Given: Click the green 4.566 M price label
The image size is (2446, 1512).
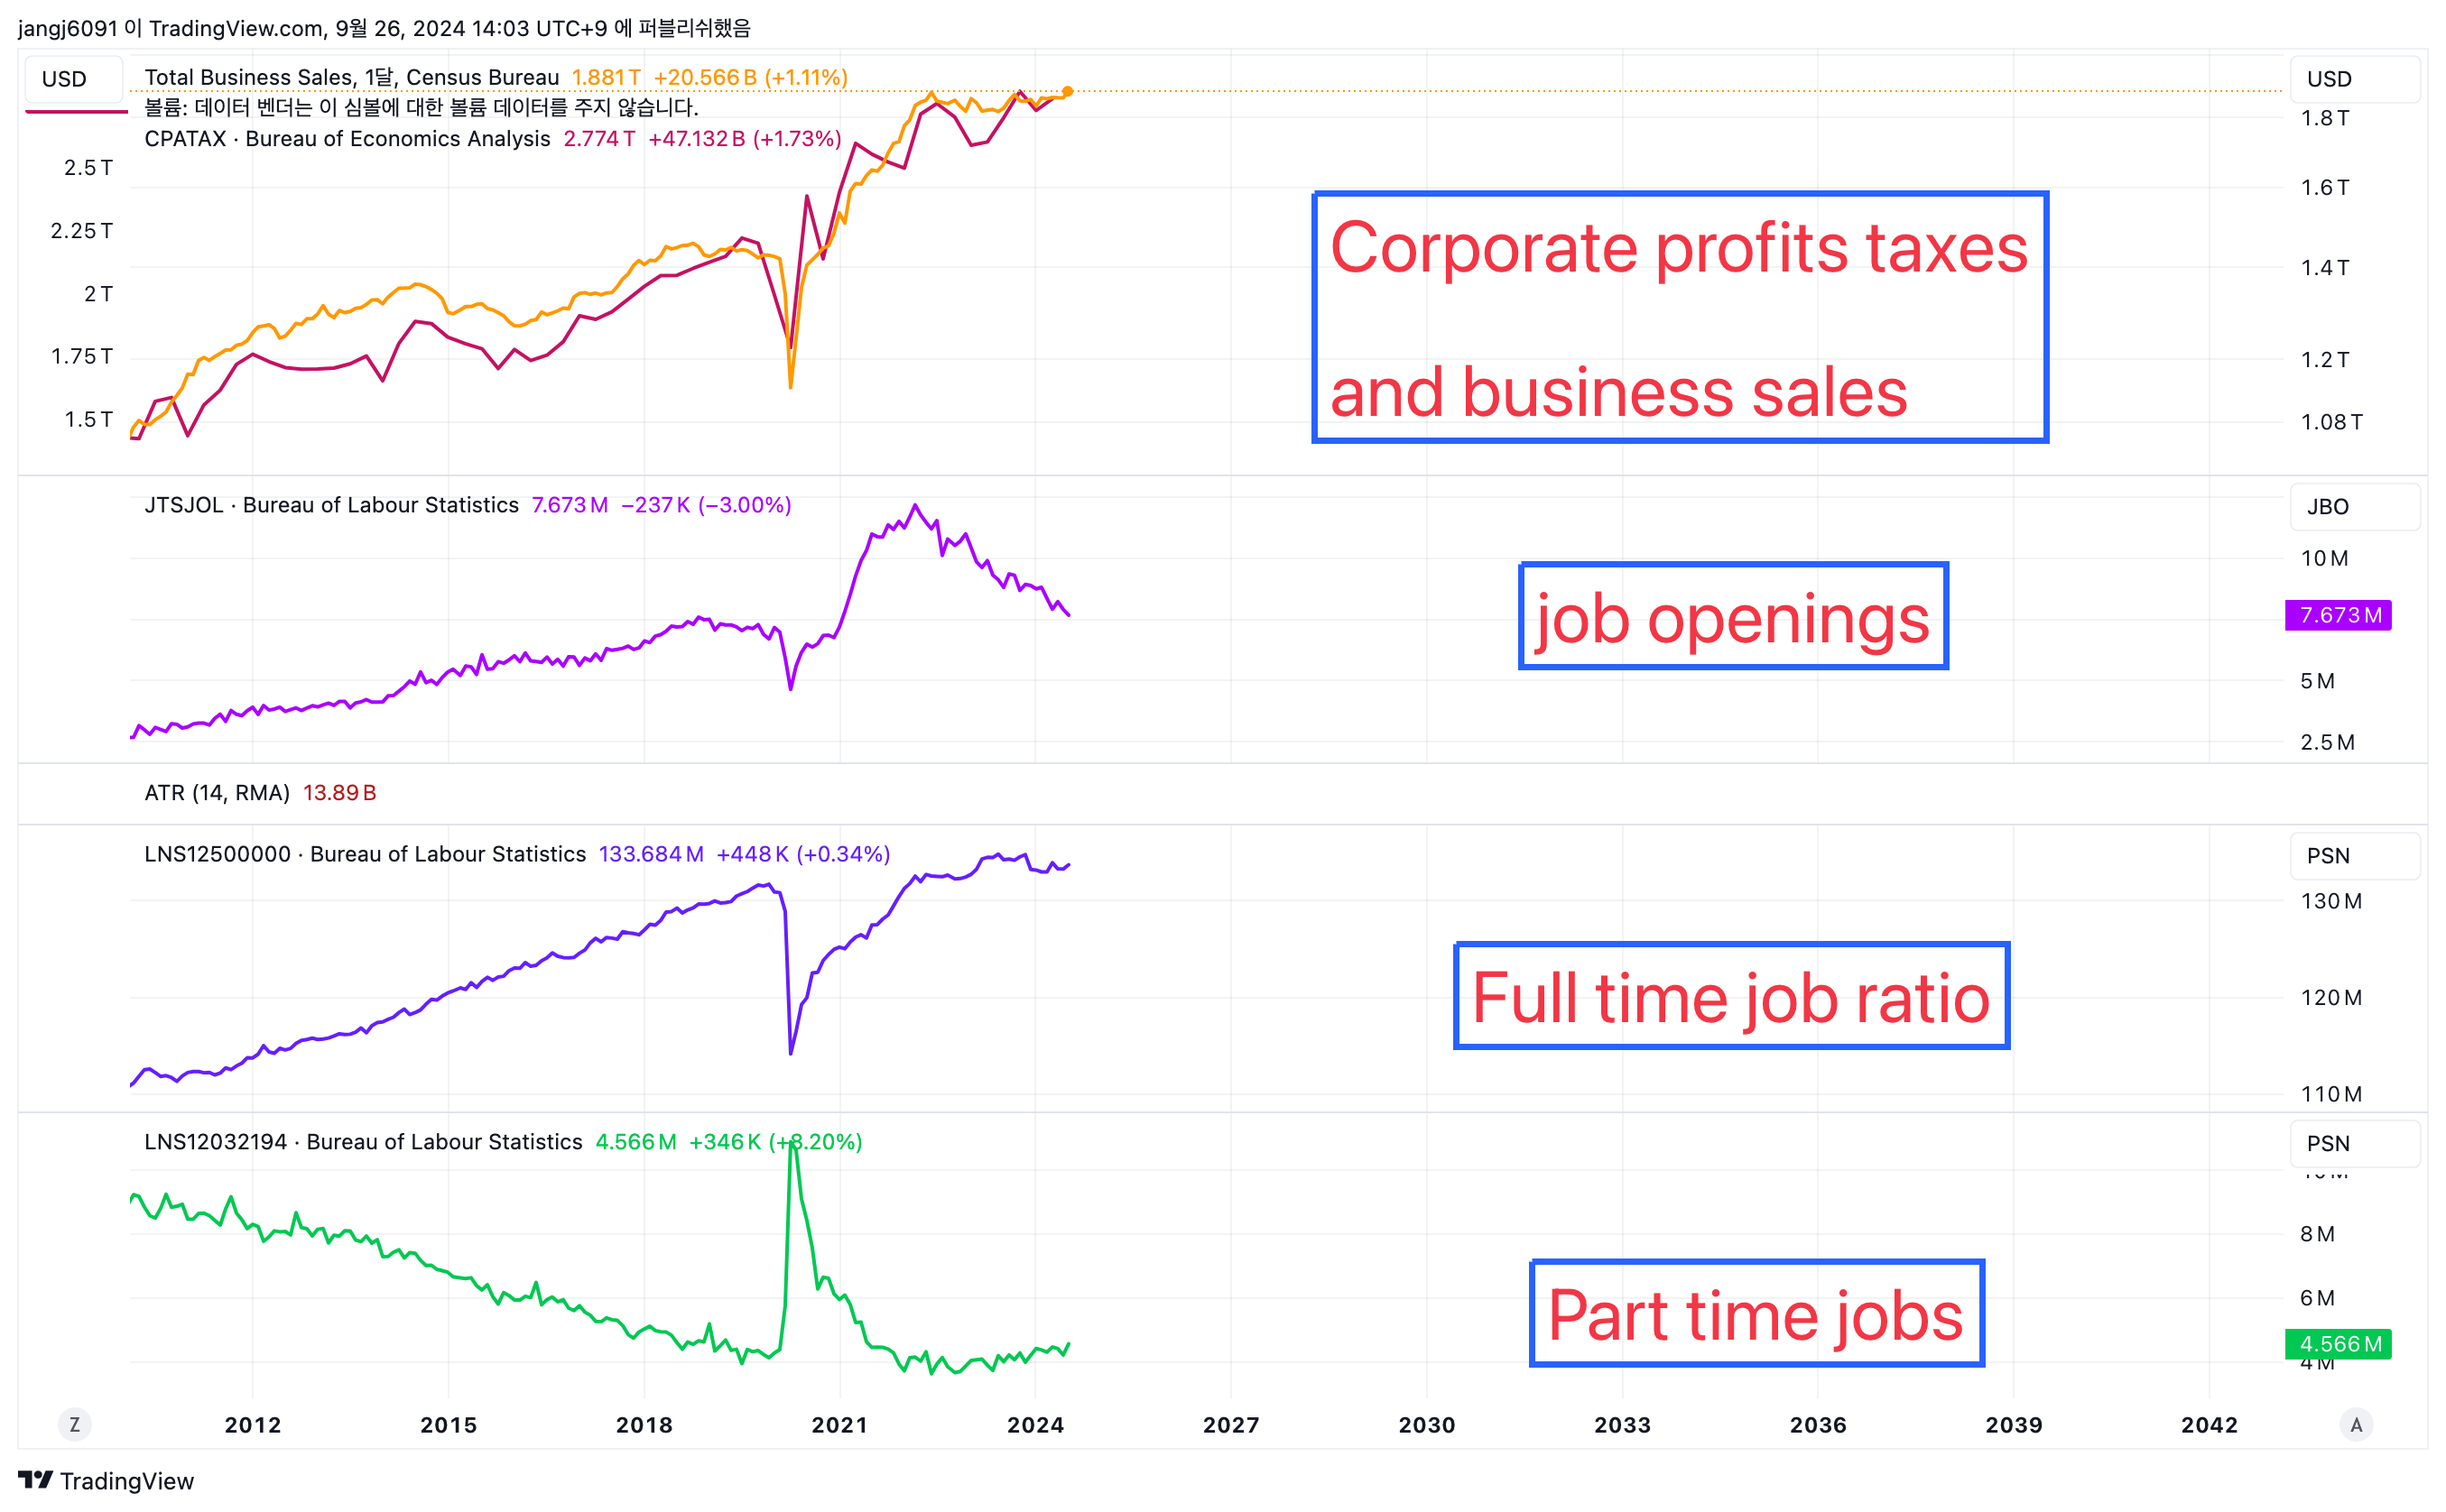Looking at the screenshot, I should pos(2338,1343).
